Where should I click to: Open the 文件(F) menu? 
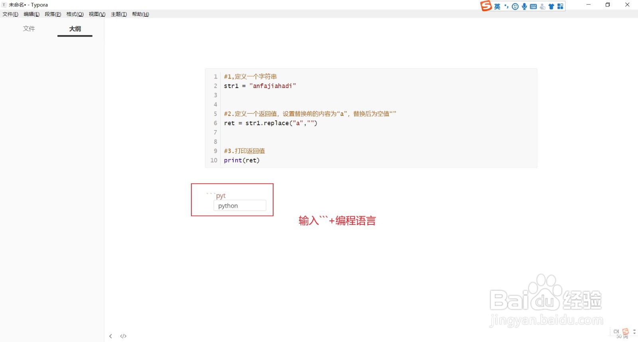10,14
